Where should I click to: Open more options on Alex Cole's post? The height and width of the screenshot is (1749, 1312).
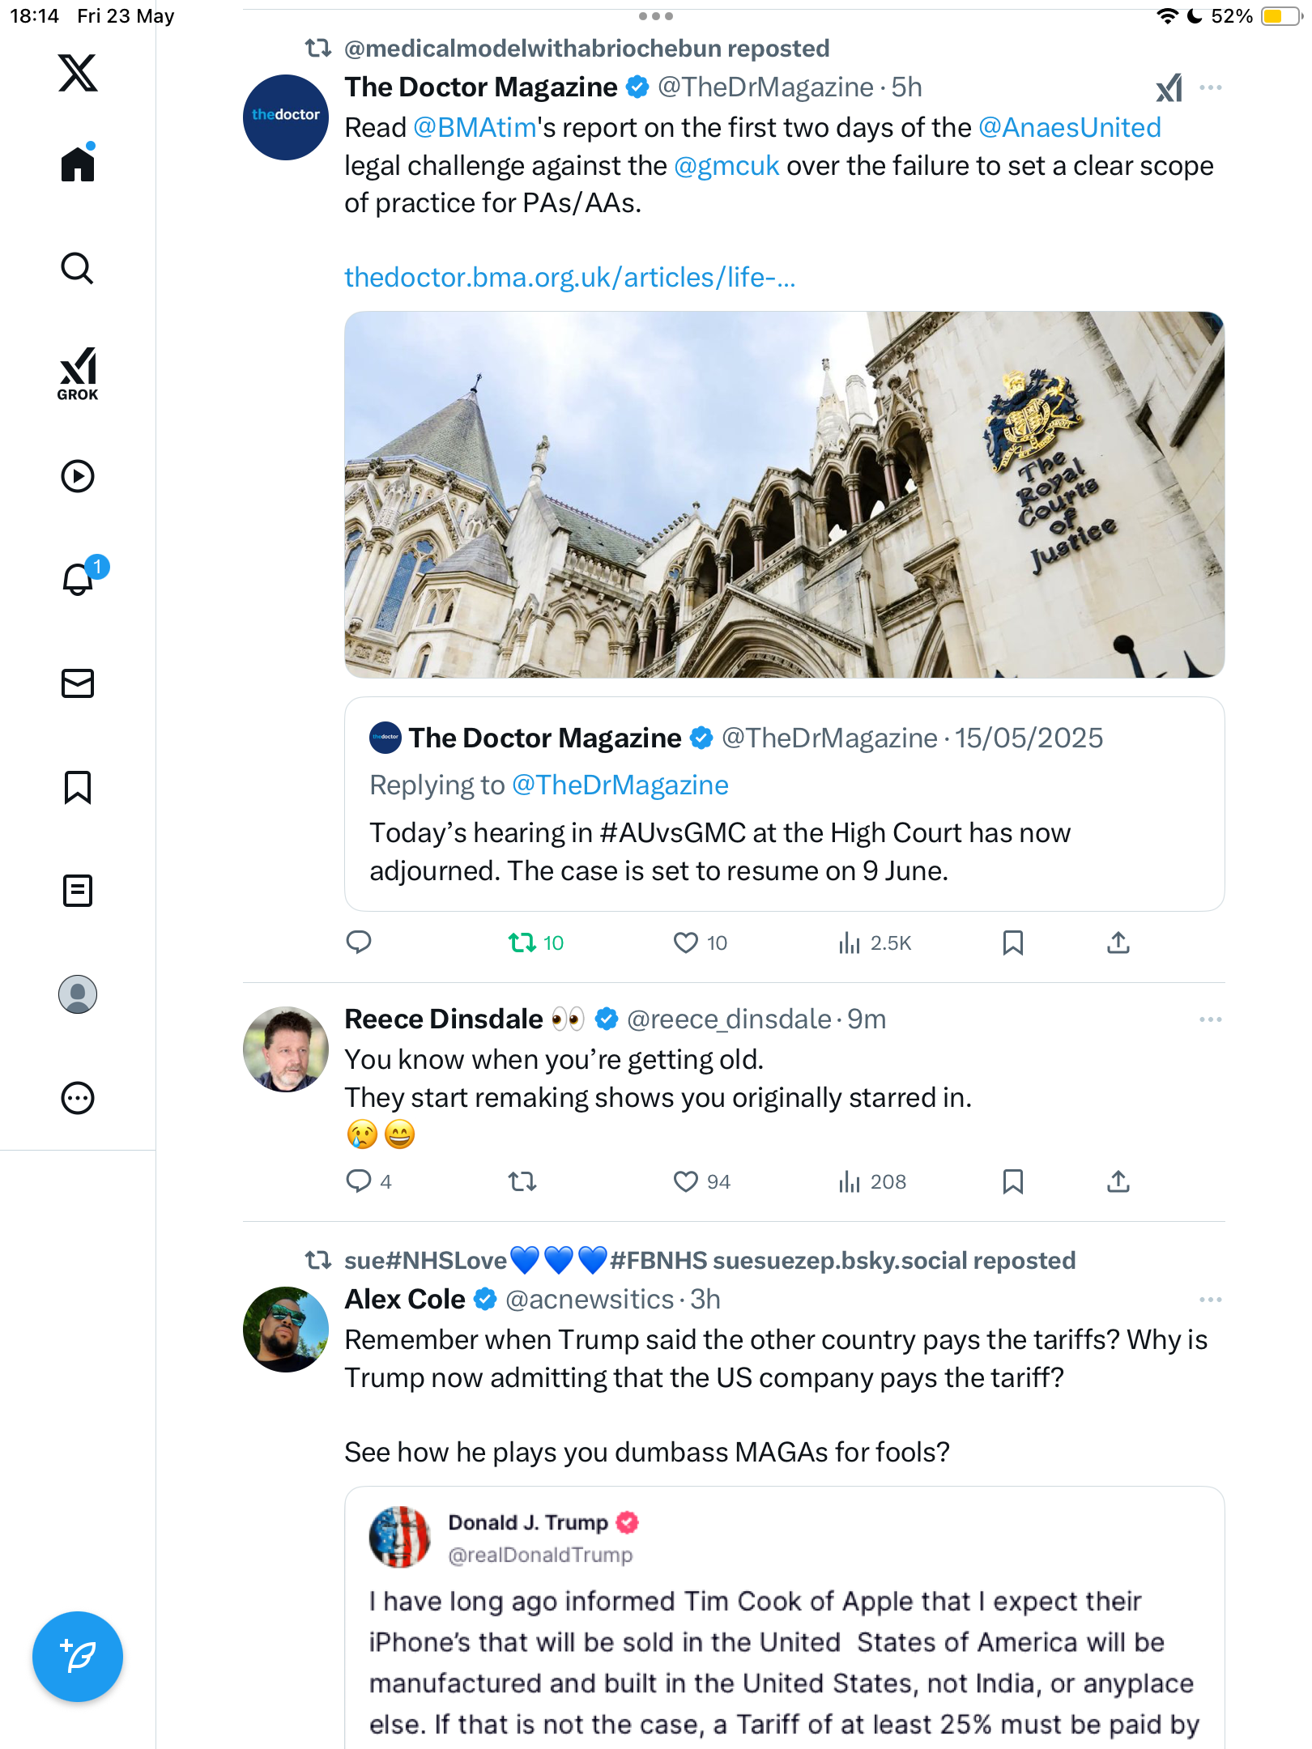click(x=1211, y=1300)
